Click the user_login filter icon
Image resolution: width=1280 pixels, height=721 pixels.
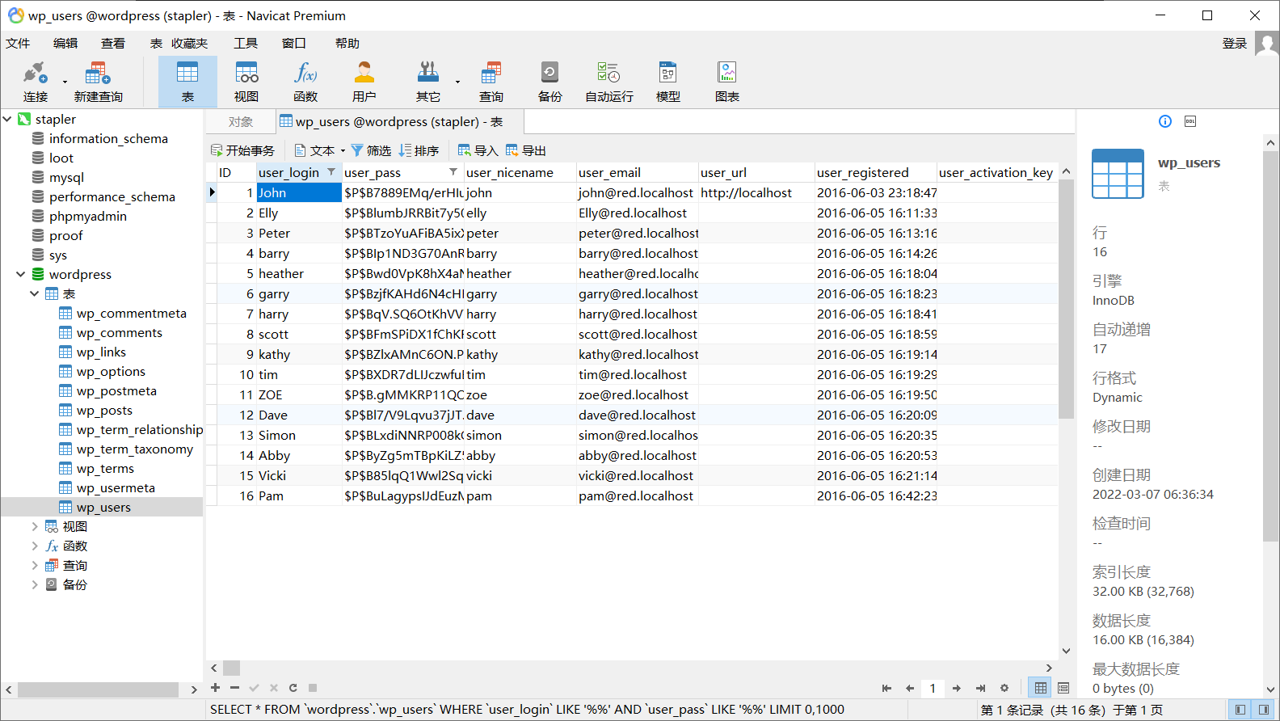click(x=331, y=172)
